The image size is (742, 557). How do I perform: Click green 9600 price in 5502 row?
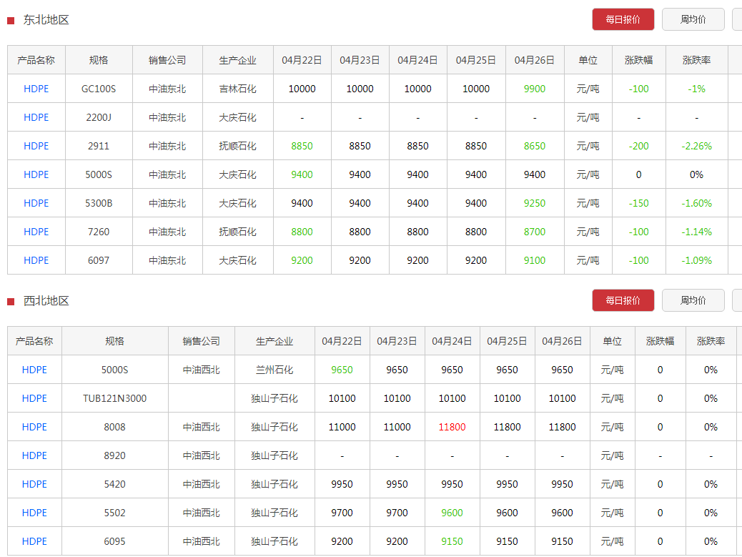(452, 513)
